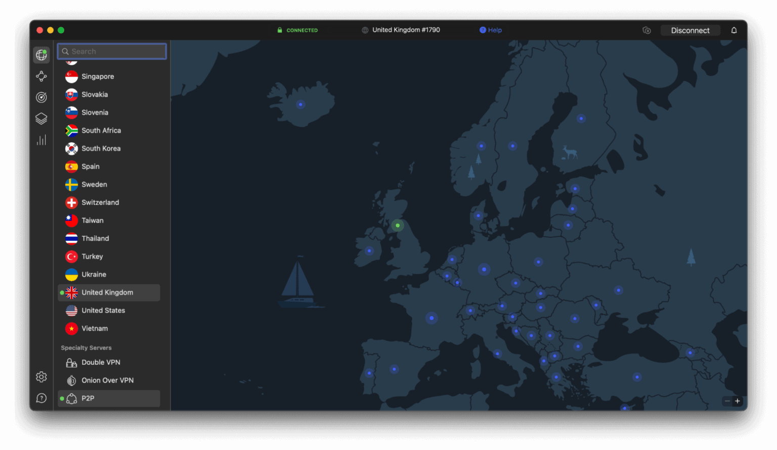
Task: Click the server pin in central Spain
Action: 394,369
